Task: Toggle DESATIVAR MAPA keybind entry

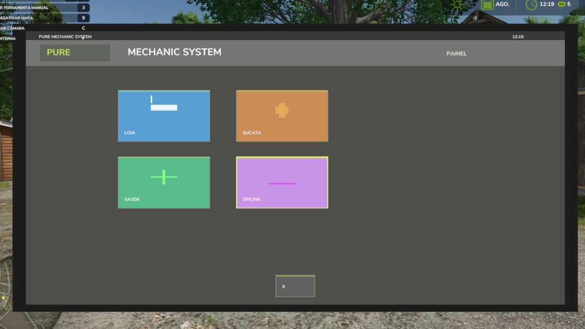Action: click(x=46, y=18)
